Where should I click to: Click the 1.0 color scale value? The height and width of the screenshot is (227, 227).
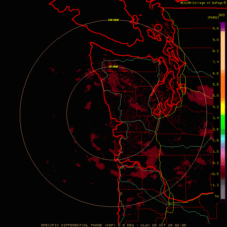(x=216, y=152)
